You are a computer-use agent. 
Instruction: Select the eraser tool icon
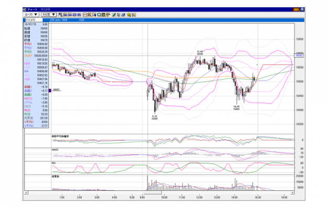pos(123,15)
